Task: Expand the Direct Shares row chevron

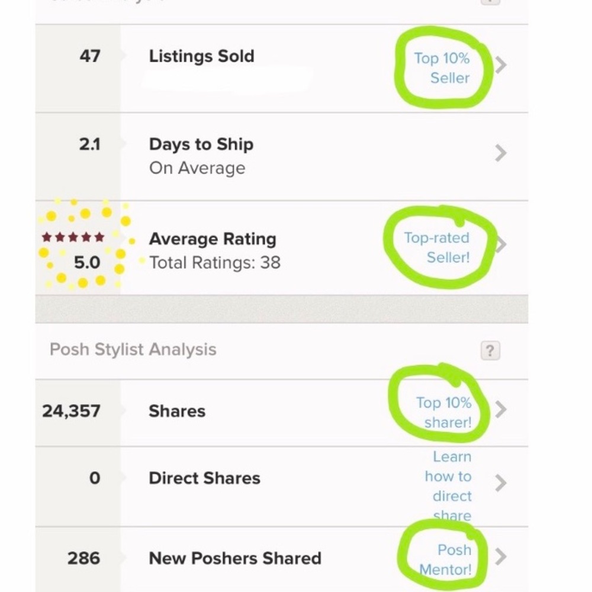Action: point(501,483)
